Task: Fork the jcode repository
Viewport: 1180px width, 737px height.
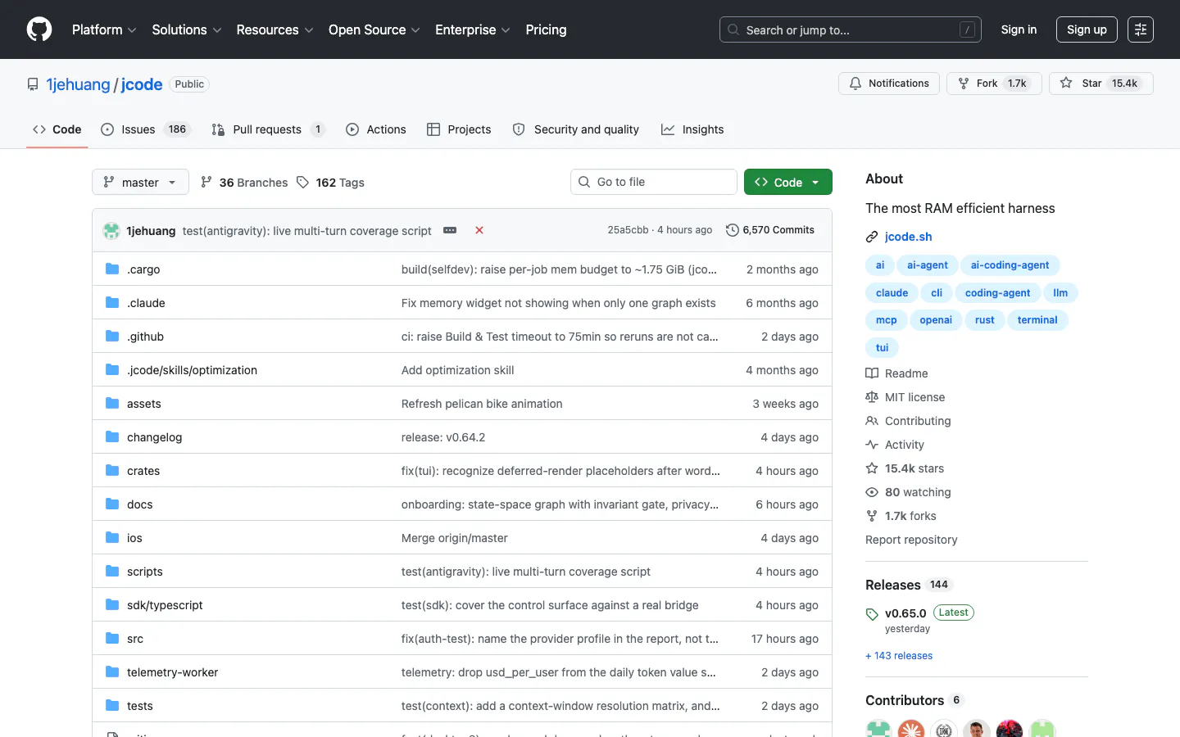Action: tap(994, 84)
